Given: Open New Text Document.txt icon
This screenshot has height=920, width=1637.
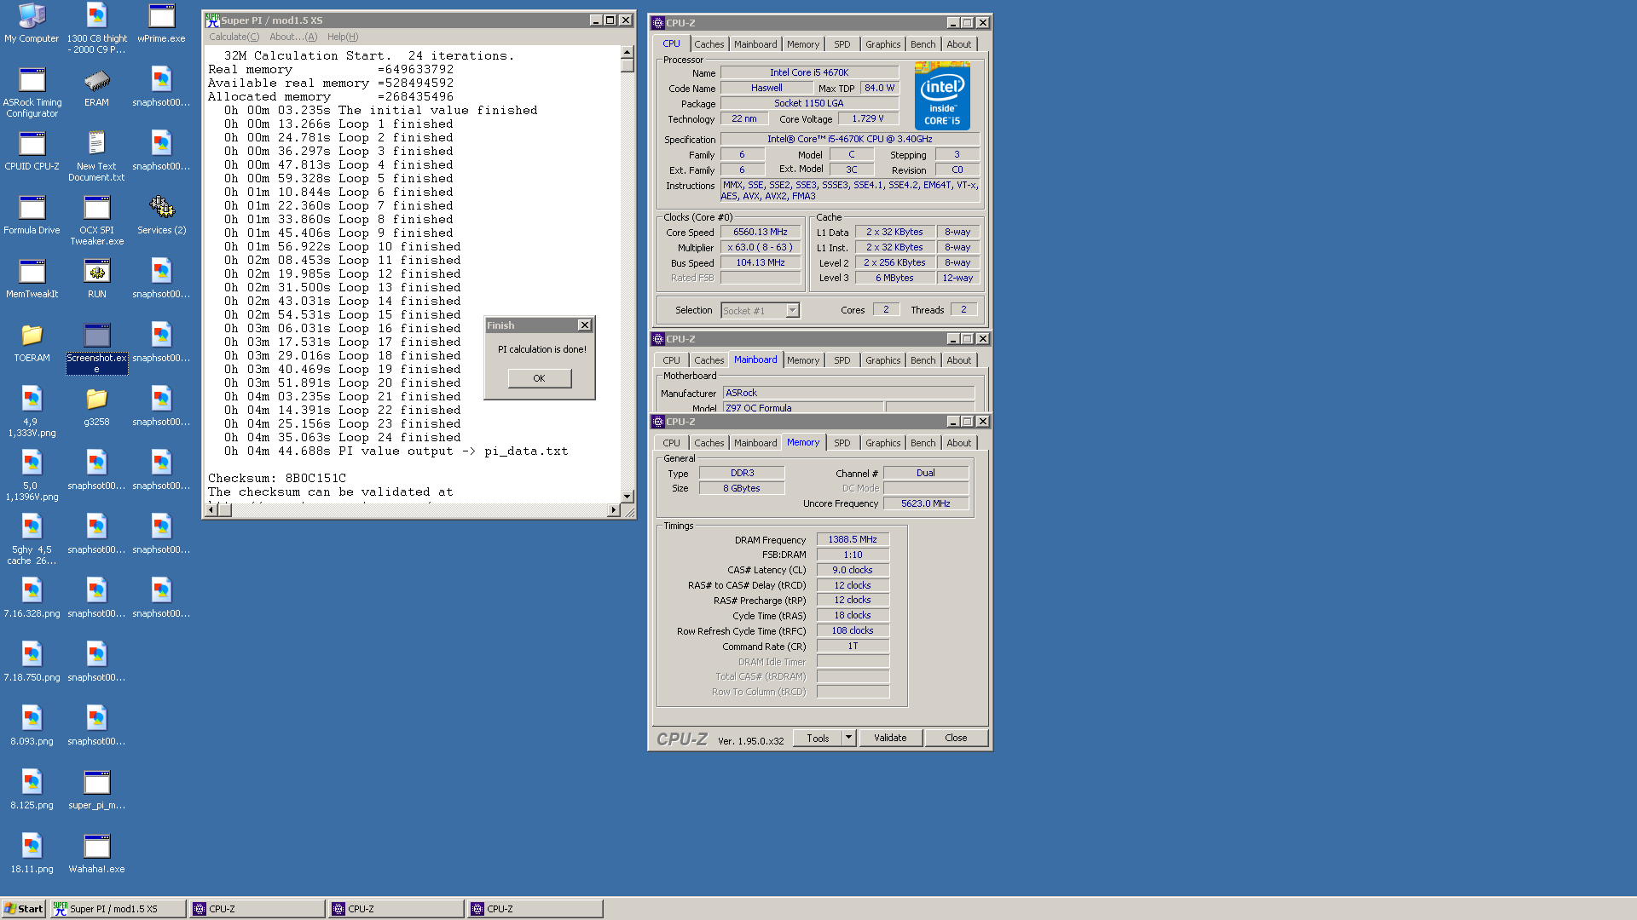Looking at the screenshot, I should [96, 156].
